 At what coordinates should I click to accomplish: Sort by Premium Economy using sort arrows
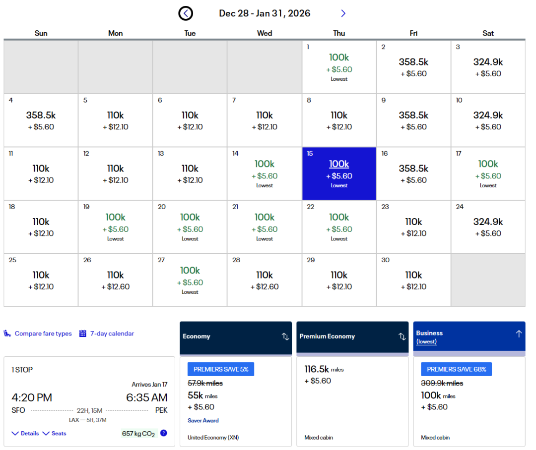click(x=402, y=337)
